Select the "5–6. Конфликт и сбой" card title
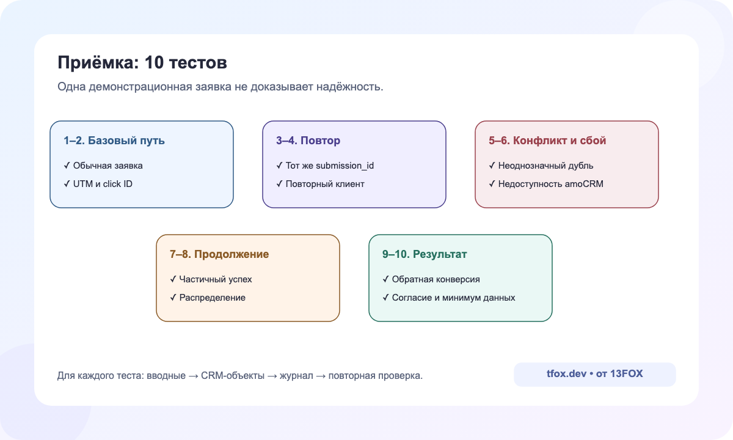Image resolution: width=733 pixels, height=440 pixels. tap(547, 141)
